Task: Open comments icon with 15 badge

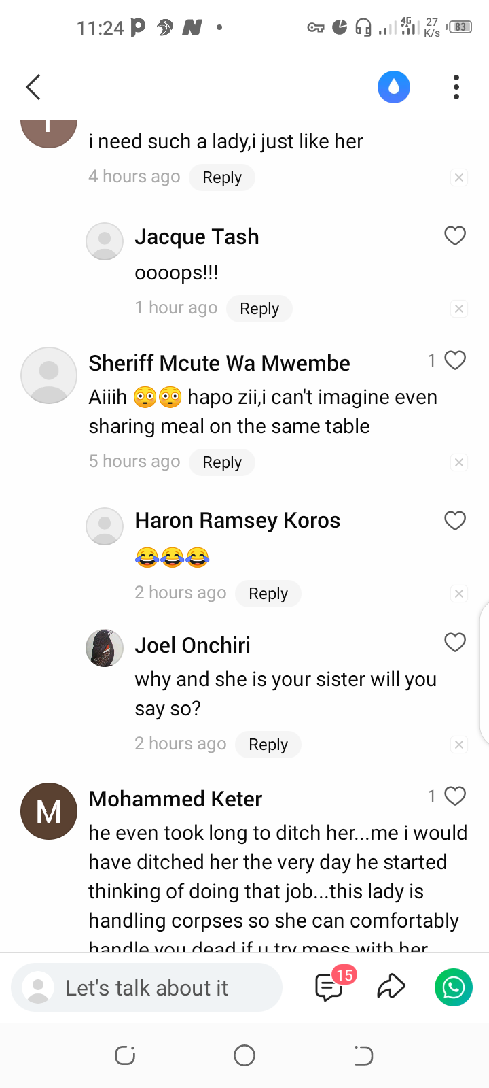Action: point(331,986)
